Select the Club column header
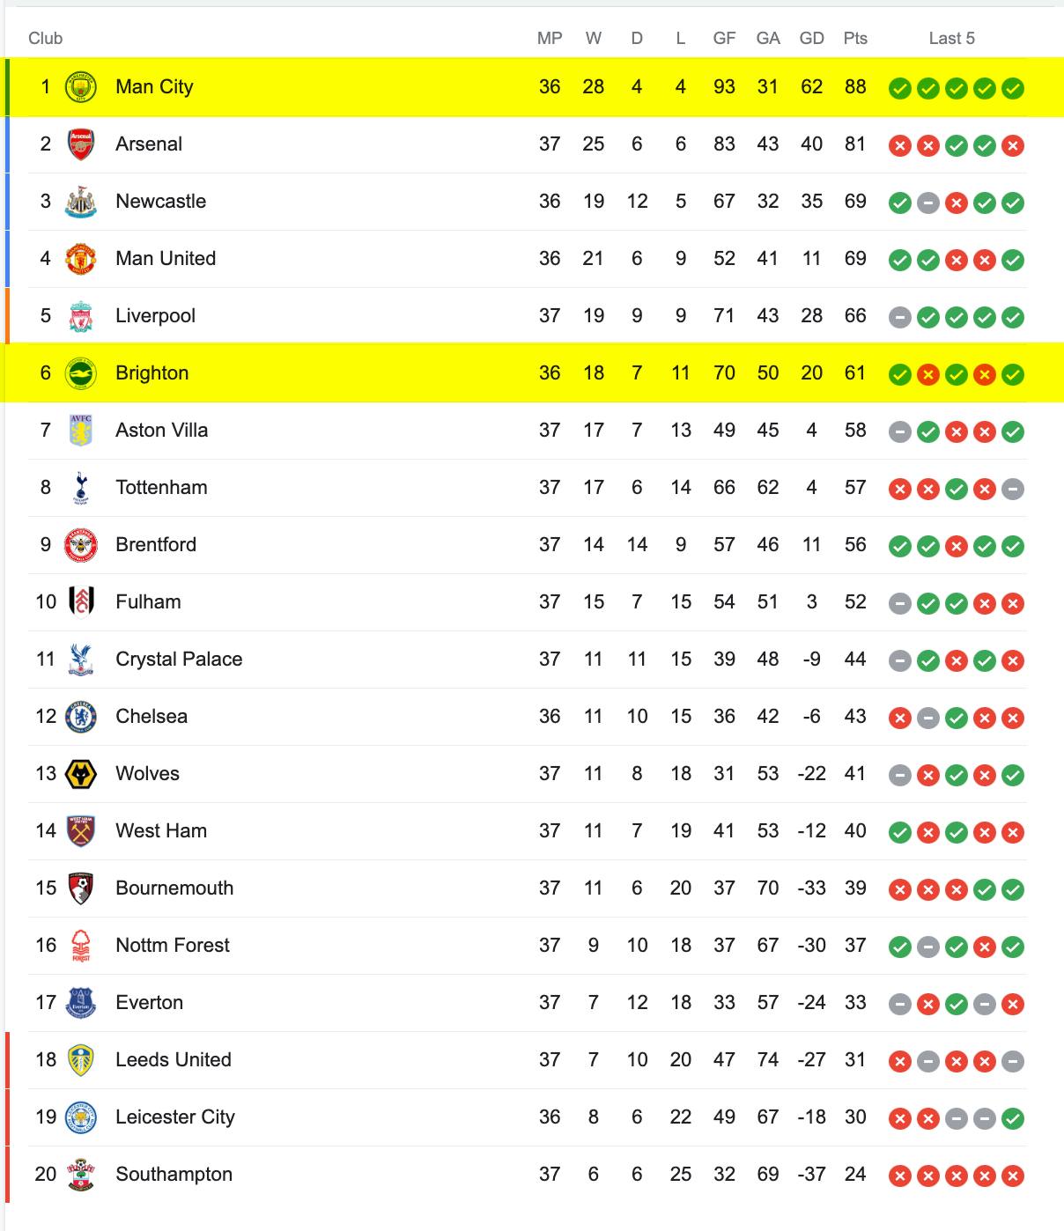This screenshot has width=1064, height=1231. [46, 39]
